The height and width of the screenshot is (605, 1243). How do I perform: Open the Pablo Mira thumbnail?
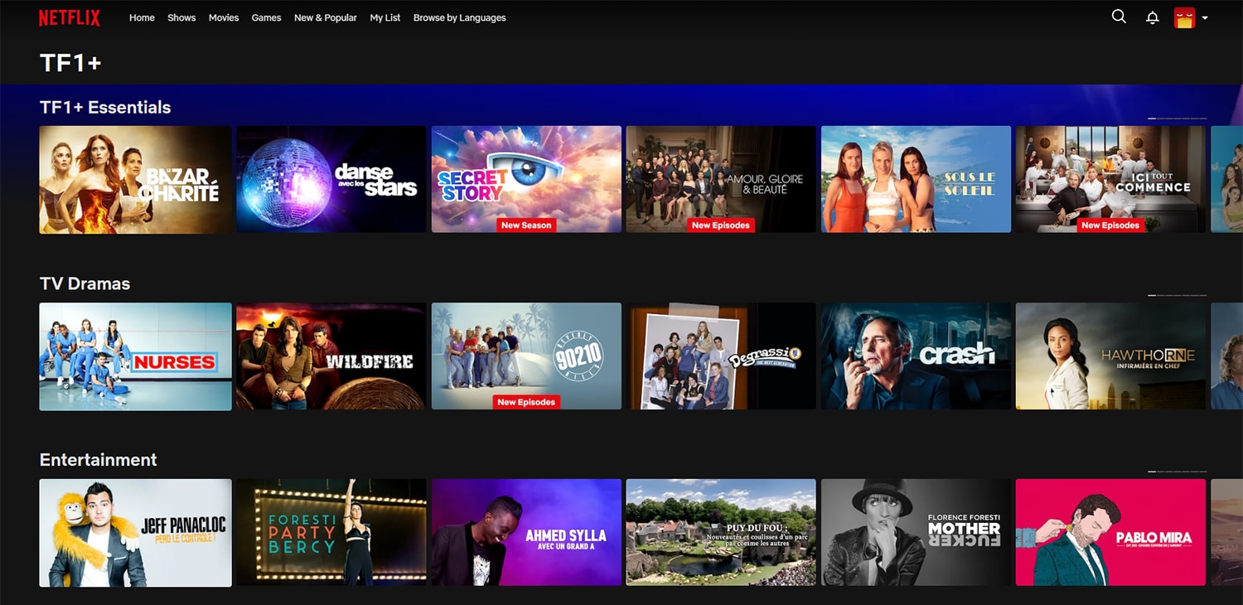click(x=1110, y=533)
